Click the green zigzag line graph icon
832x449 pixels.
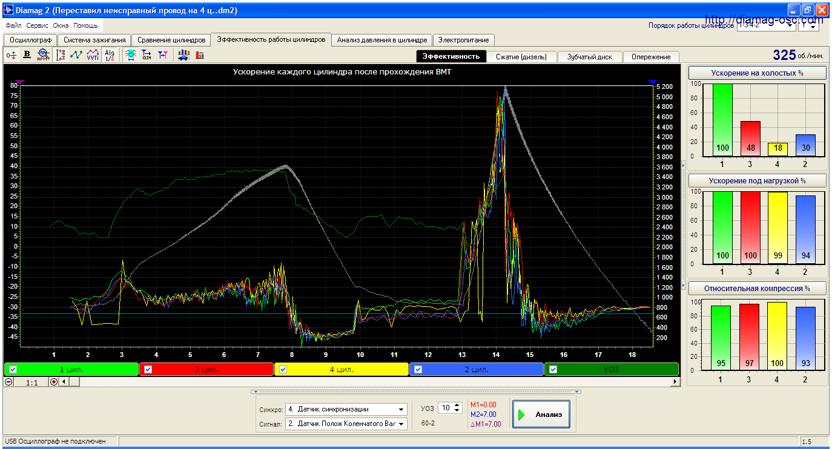point(76,55)
